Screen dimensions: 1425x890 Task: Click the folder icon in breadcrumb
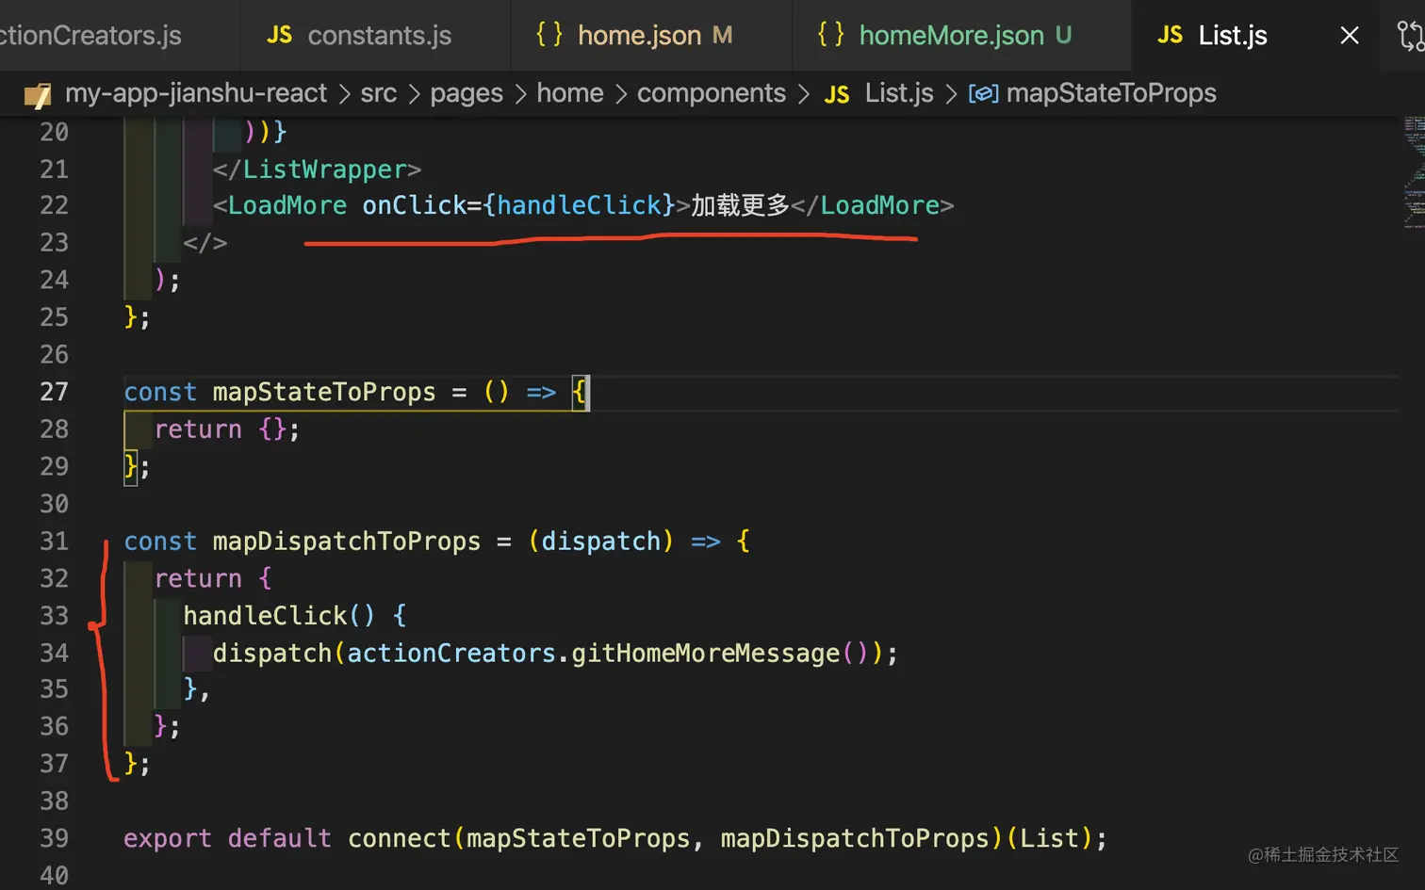38,94
